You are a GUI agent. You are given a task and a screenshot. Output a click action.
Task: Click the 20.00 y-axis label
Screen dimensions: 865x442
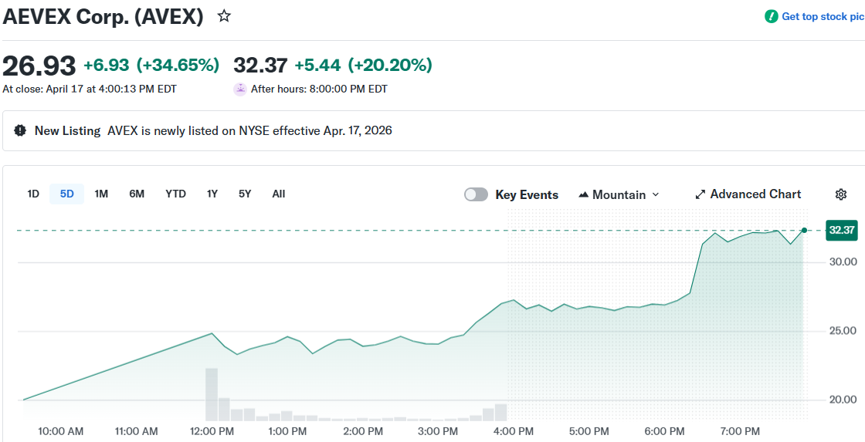843,400
